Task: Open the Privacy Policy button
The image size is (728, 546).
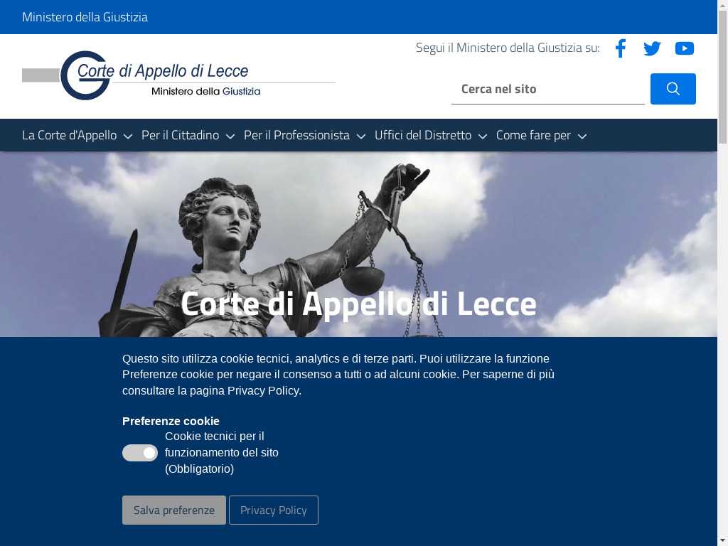Action: (x=274, y=510)
